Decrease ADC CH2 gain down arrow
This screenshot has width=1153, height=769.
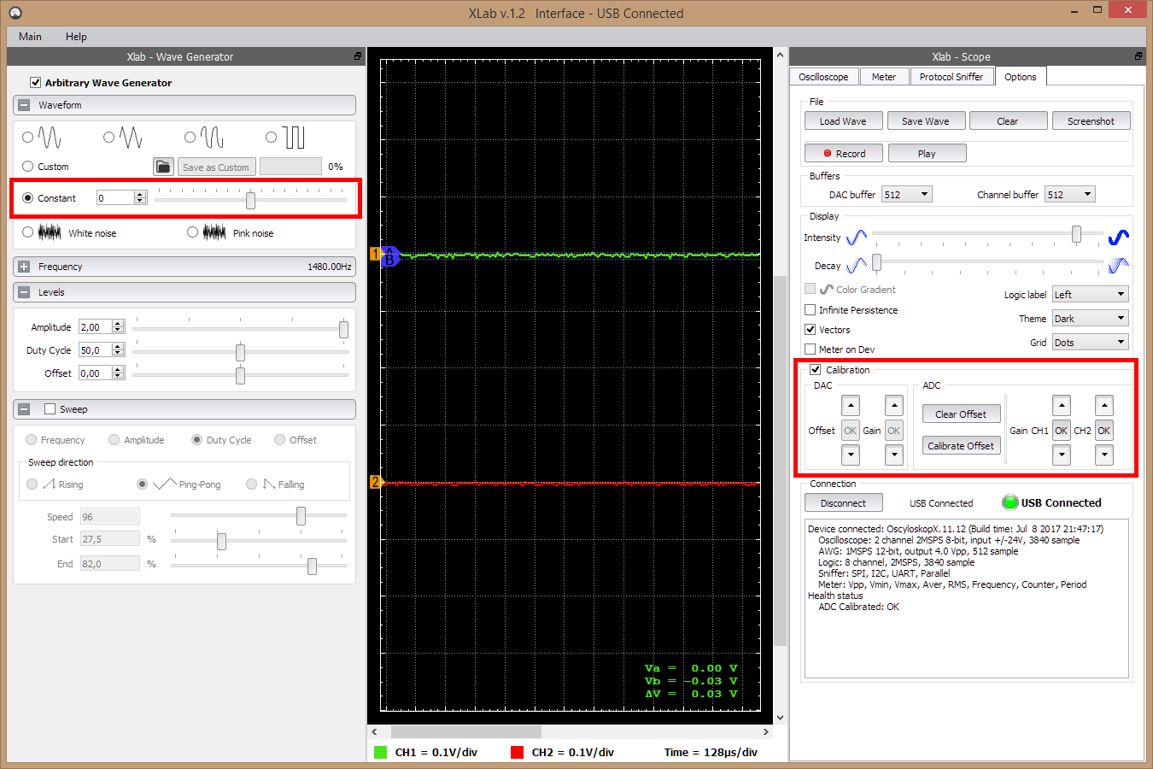(x=1104, y=455)
